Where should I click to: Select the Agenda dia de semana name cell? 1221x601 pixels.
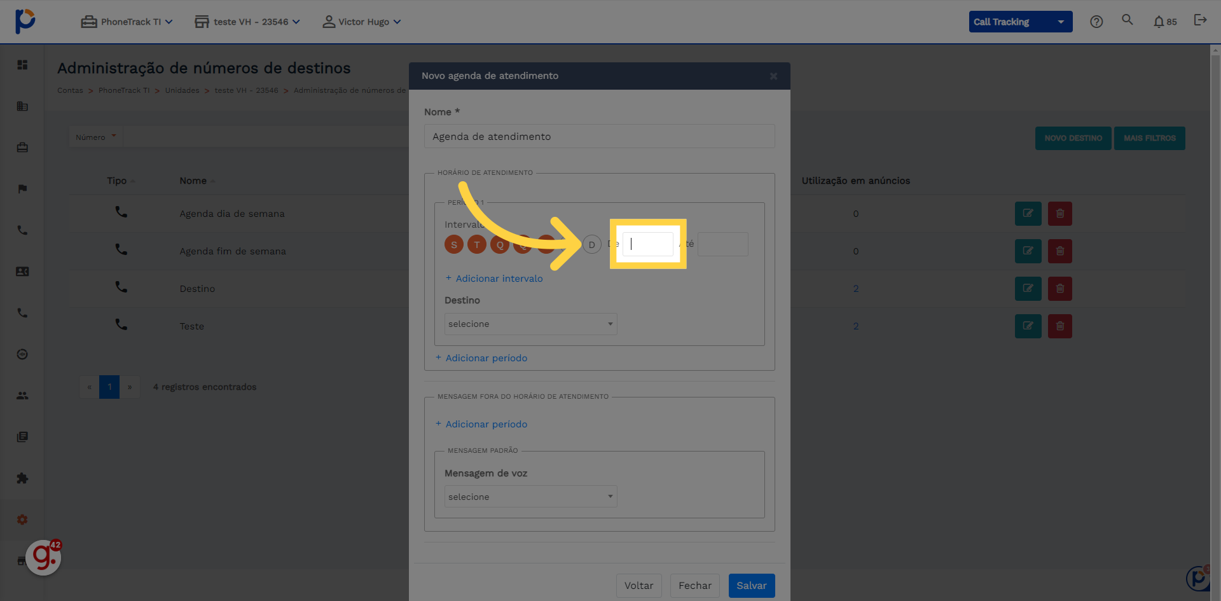[x=232, y=214]
